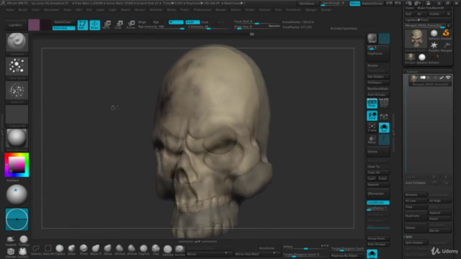This screenshot has height=259, width=461.
Task: Toggle the Solo mode icon
Action: pos(384,127)
